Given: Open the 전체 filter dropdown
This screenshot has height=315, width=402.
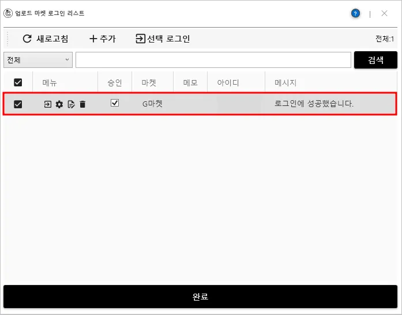Looking at the screenshot, I should [x=38, y=60].
